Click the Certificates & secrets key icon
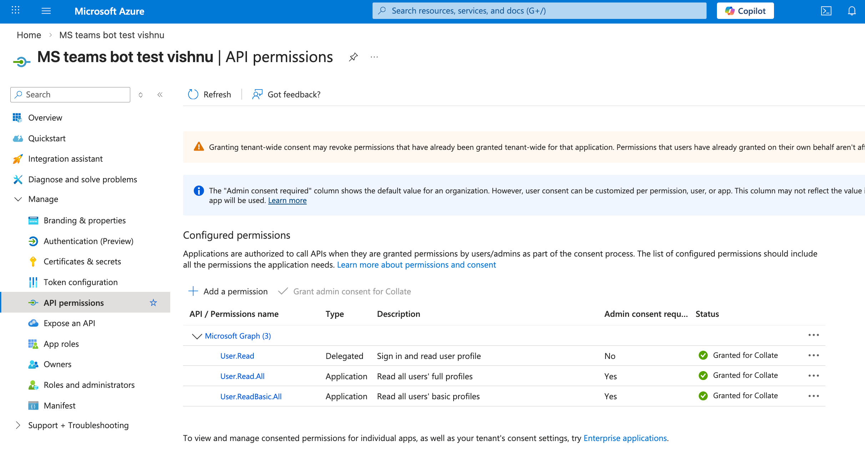This screenshot has height=456, width=865. click(33, 262)
